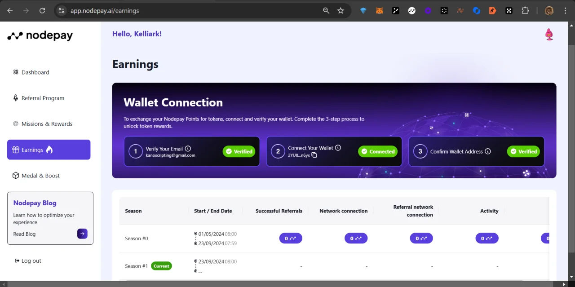This screenshot has width=575, height=287.
Task: Click the Wallet Connection heading
Action: tap(173, 102)
